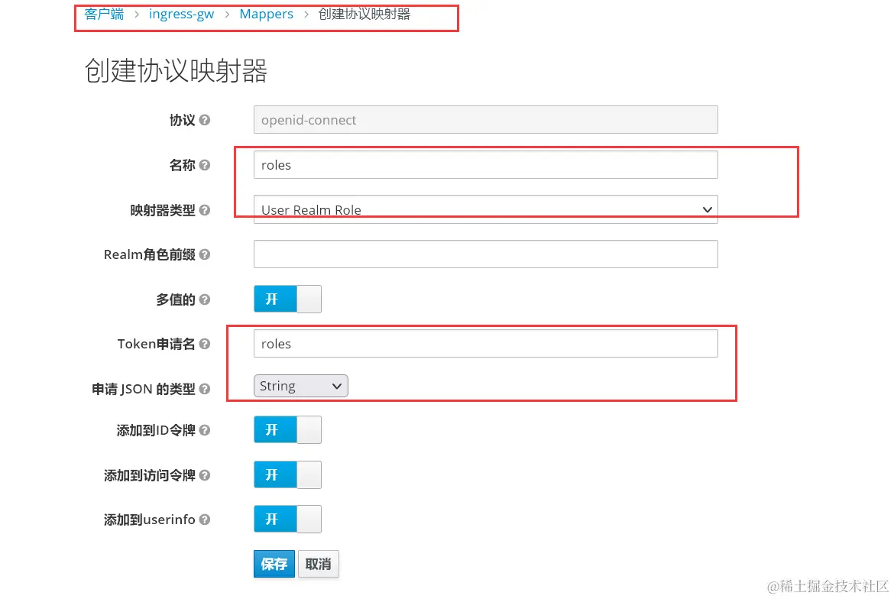This screenshot has width=894, height=599.
Task: Click the help icon next to 添加到访问令牌
Action: point(205,475)
